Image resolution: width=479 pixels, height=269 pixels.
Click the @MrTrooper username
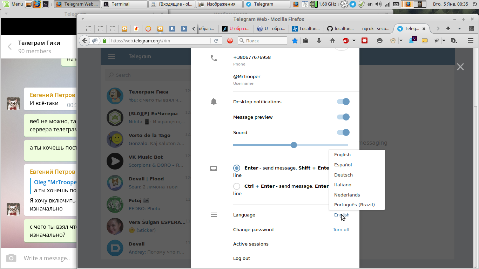point(247,77)
